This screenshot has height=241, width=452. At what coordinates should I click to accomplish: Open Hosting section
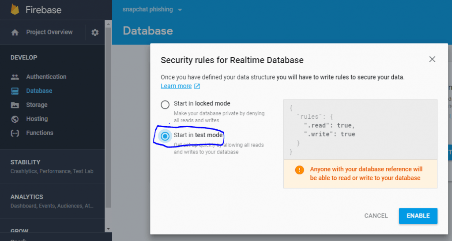37,119
